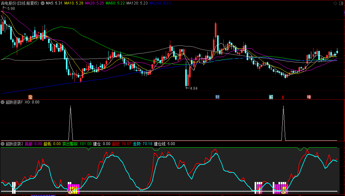This screenshot has height=196, width=345.
Task: Click the diamond icon at top right
Action: [x=335, y=3]
